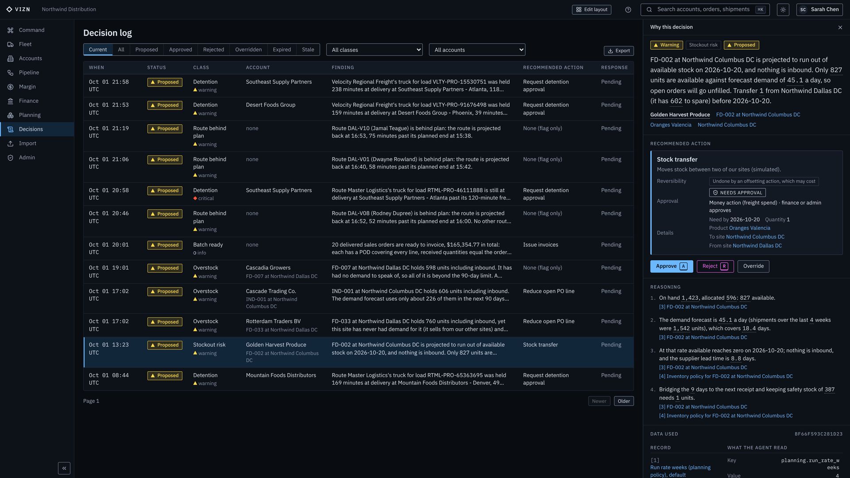Select the Approved filter tab
Image resolution: width=850 pixels, height=478 pixels.
181,50
